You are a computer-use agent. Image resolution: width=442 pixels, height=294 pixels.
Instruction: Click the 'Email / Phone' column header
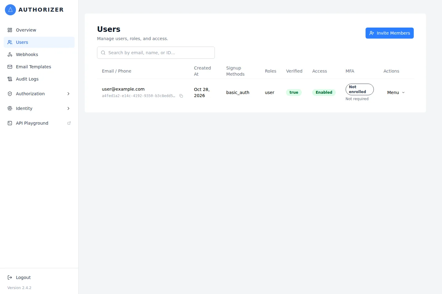117,71
